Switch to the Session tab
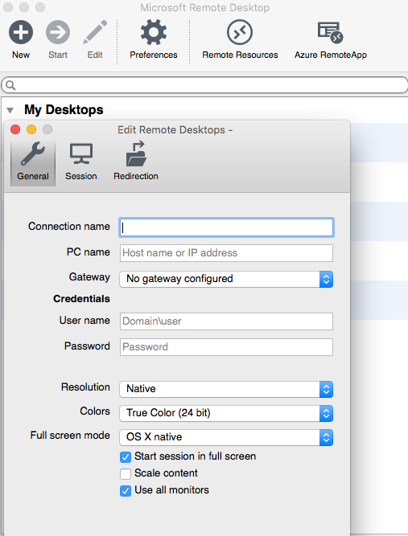408x536 pixels. pos(81,162)
